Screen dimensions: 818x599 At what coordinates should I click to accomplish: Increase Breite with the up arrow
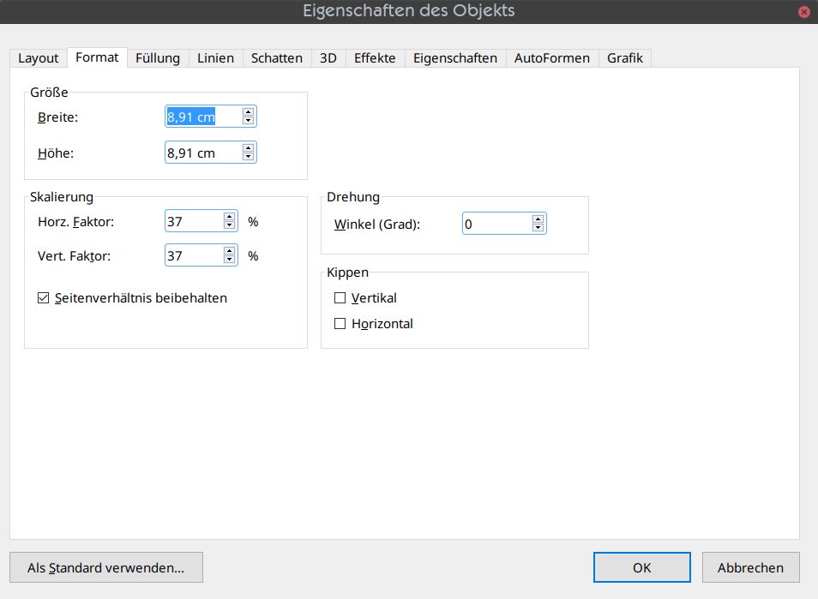coord(249,112)
